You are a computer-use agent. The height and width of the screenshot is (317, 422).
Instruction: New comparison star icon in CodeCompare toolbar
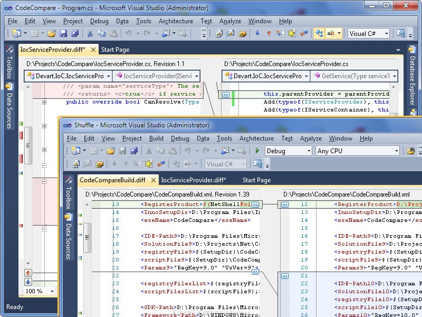[x=292, y=33]
